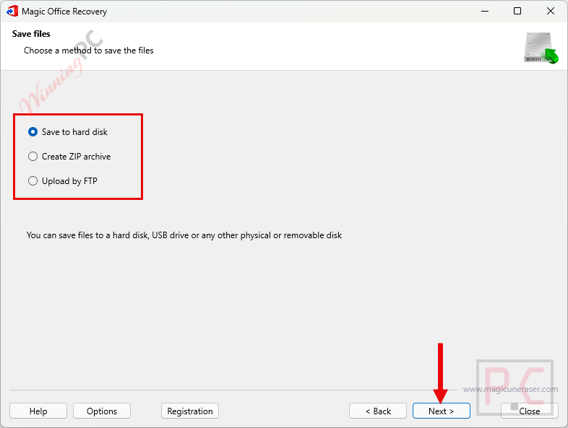
Task: Click the hard disk, USB drive description text
Action: click(184, 235)
